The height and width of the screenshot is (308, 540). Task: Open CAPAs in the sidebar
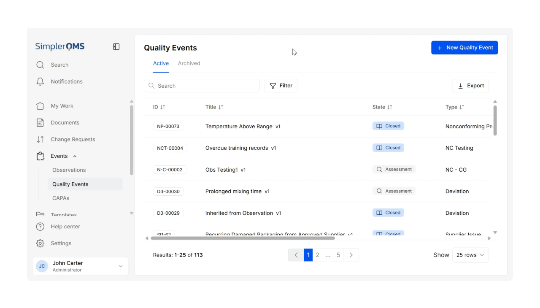(x=61, y=198)
